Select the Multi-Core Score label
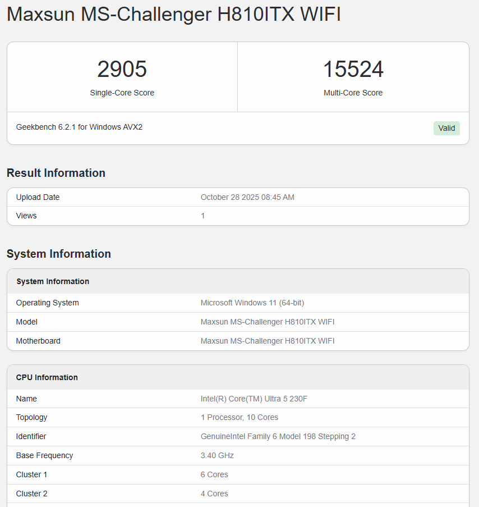Screen dimensions: 479x507 [x=353, y=93]
